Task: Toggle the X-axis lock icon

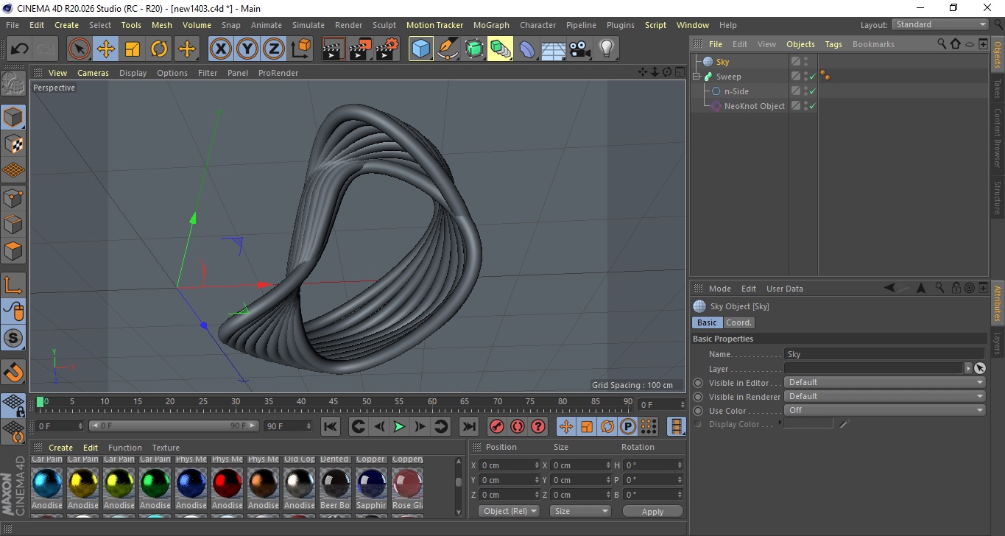Action: [x=220, y=49]
